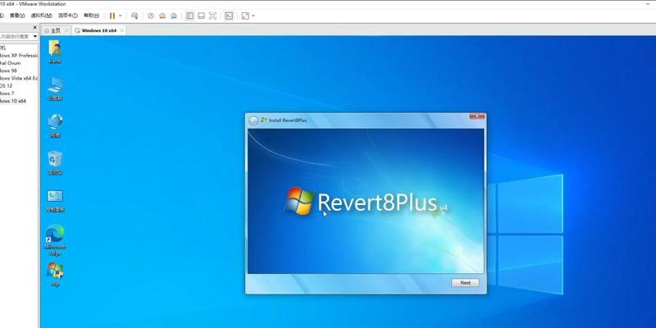656x328 pixels.
Task: Click the Microsoft Edge desktop shortcut
Action: coord(55,239)
